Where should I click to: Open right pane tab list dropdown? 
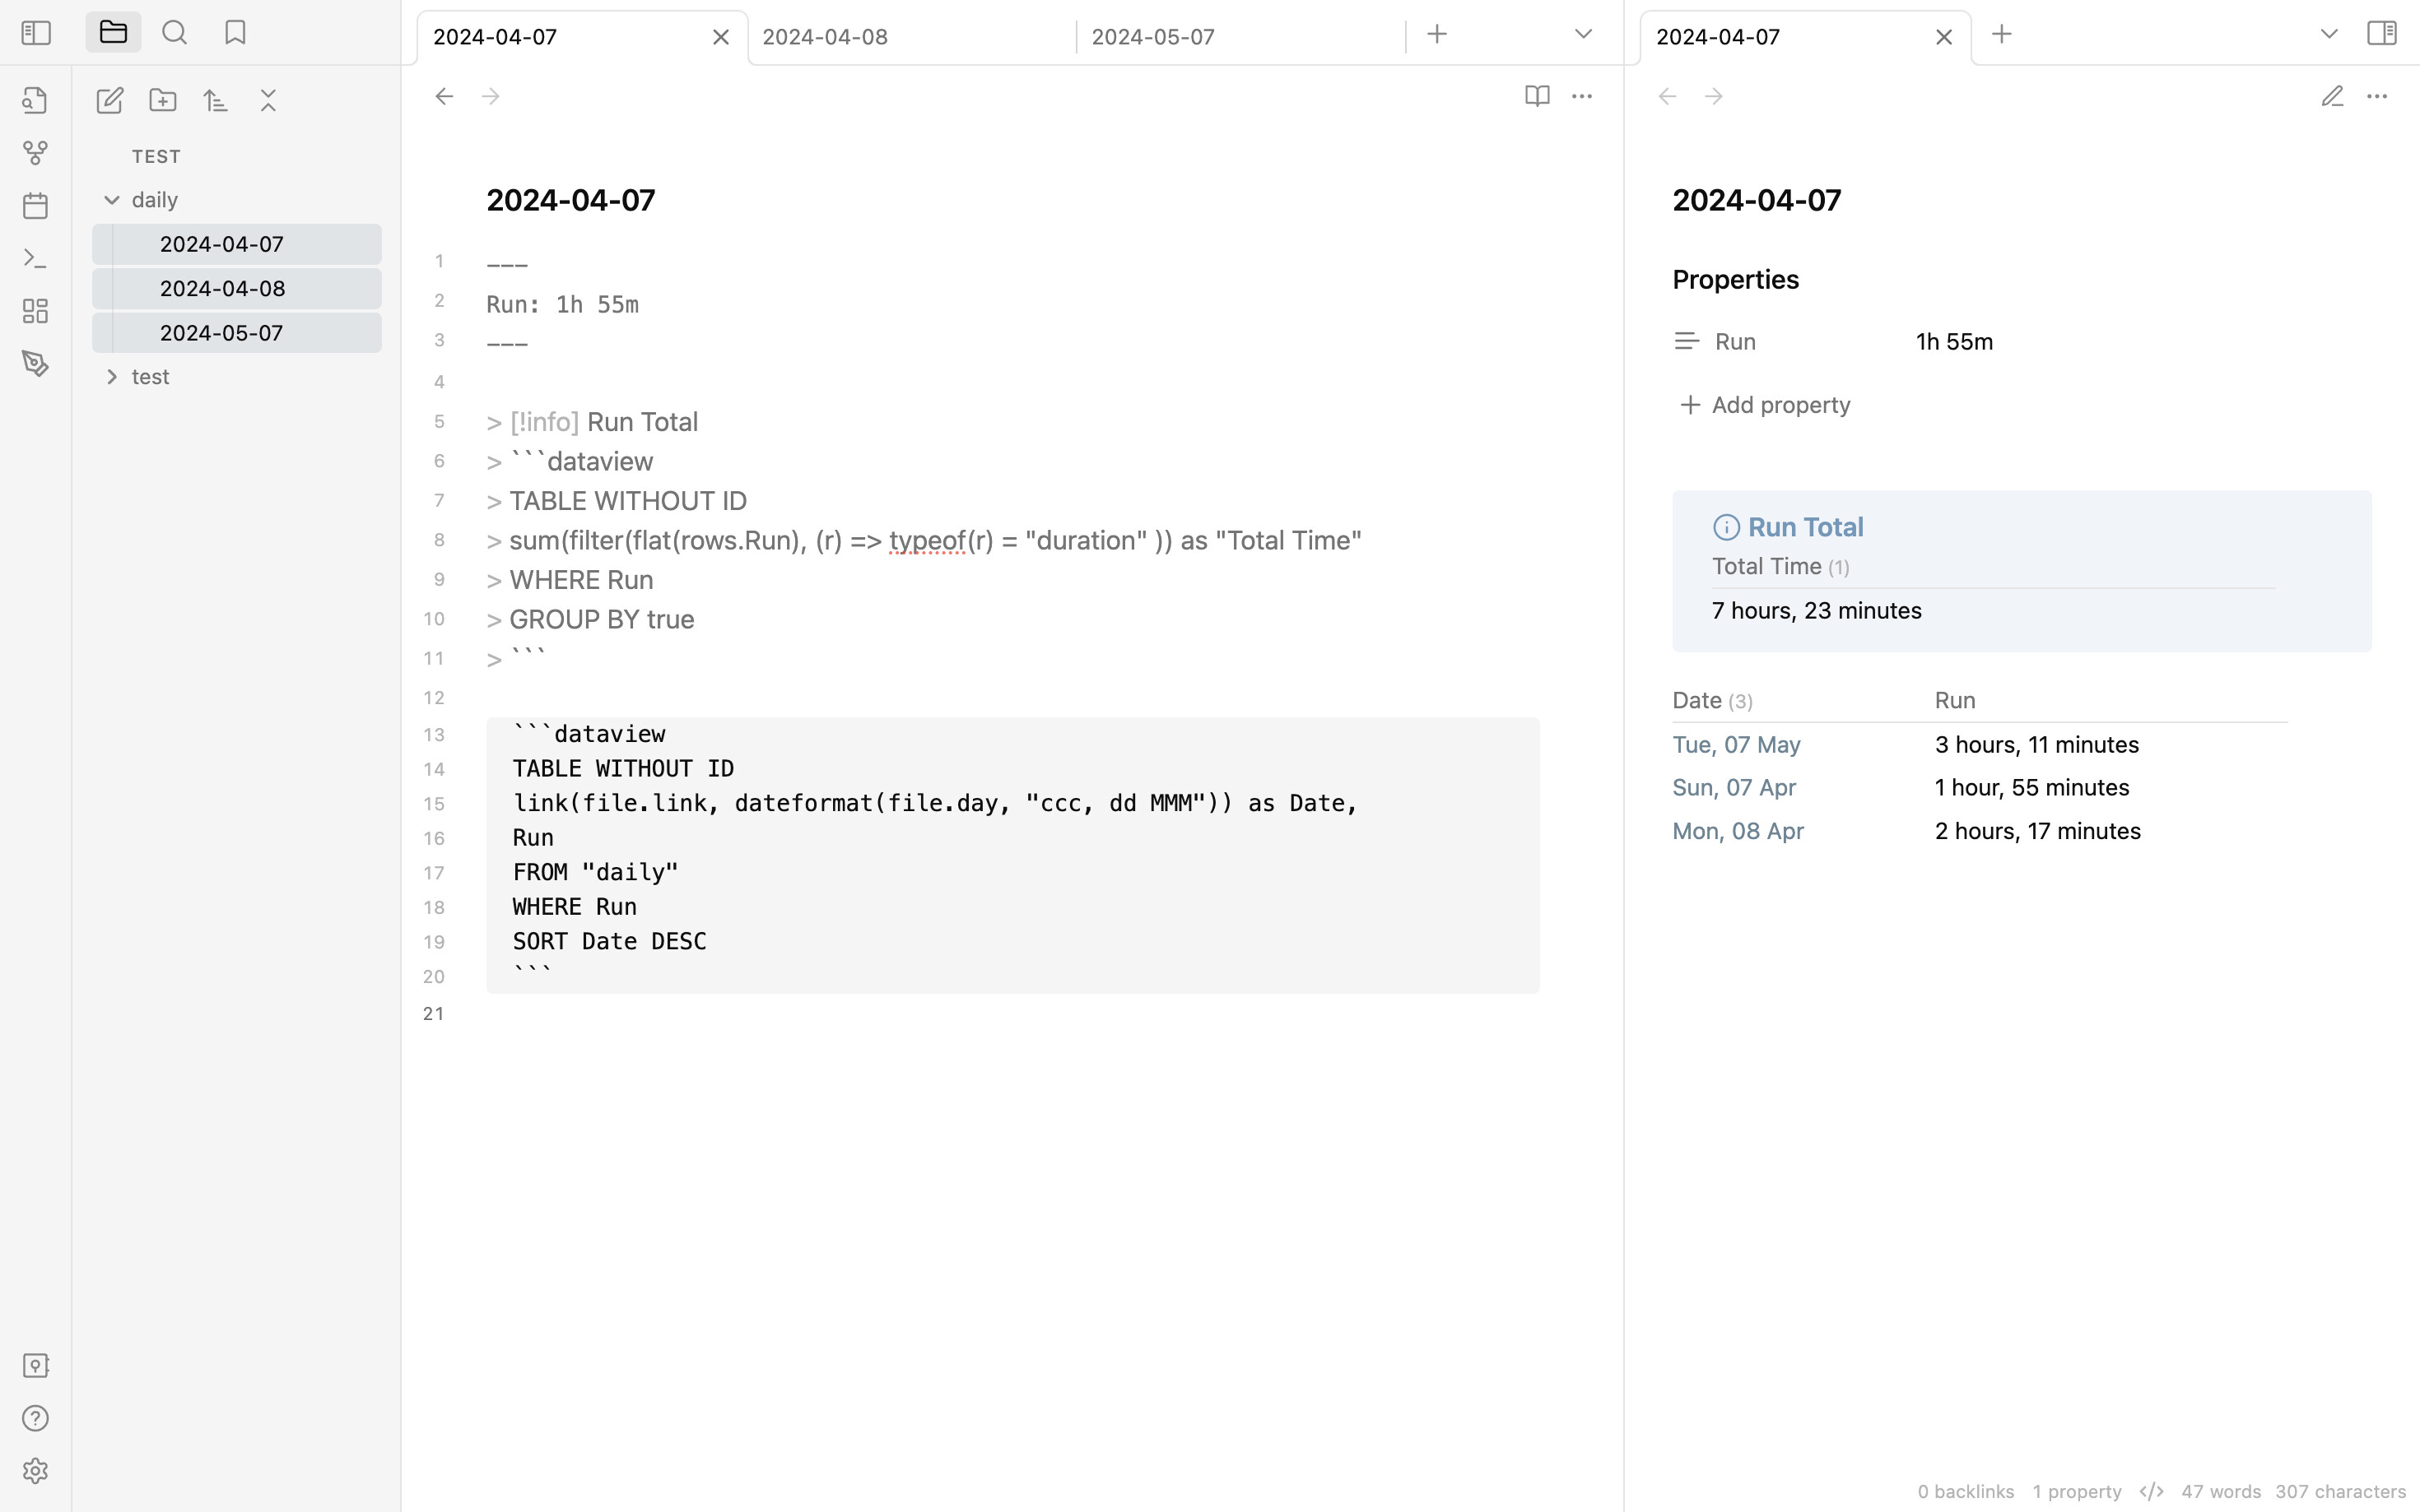click(x=2329, y=34)
